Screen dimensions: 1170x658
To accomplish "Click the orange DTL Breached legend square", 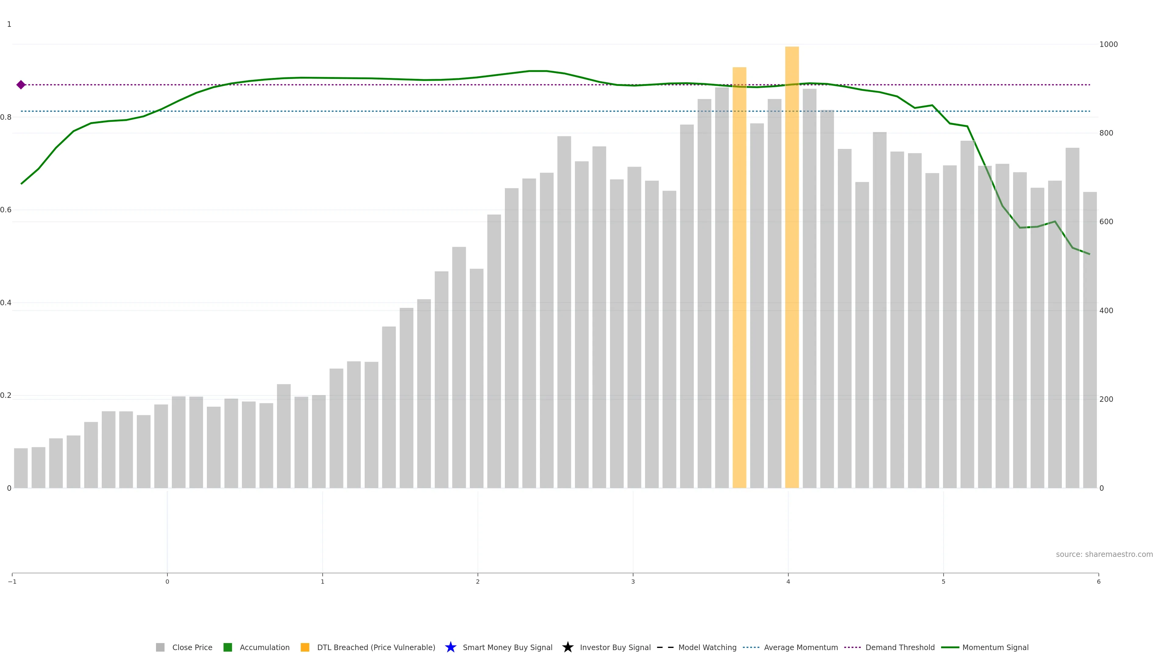I will pyautogui.click(x=305, y=647).
